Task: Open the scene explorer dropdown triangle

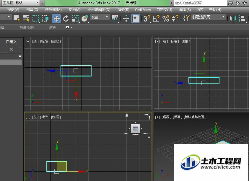Action: (20, 56)
